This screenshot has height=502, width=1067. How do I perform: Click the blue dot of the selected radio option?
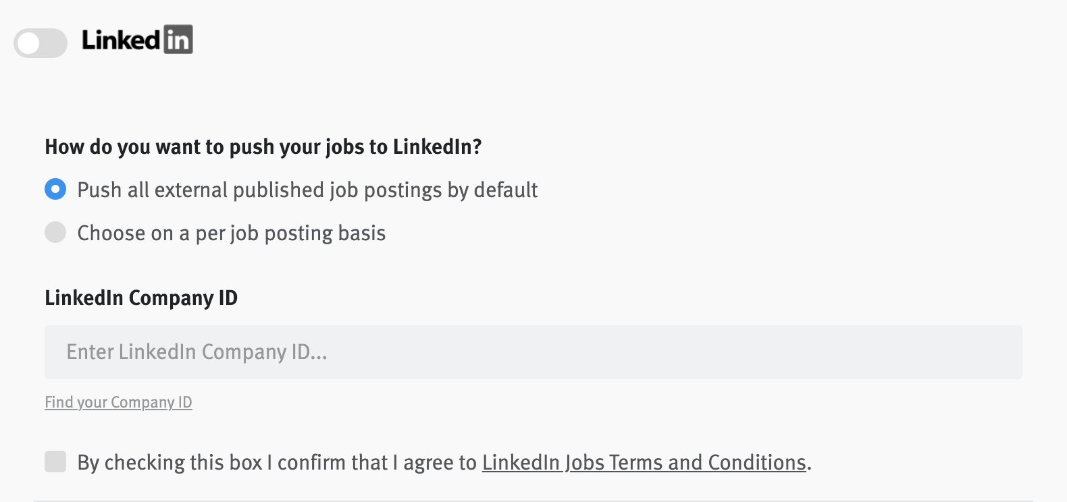click(55, 190)
